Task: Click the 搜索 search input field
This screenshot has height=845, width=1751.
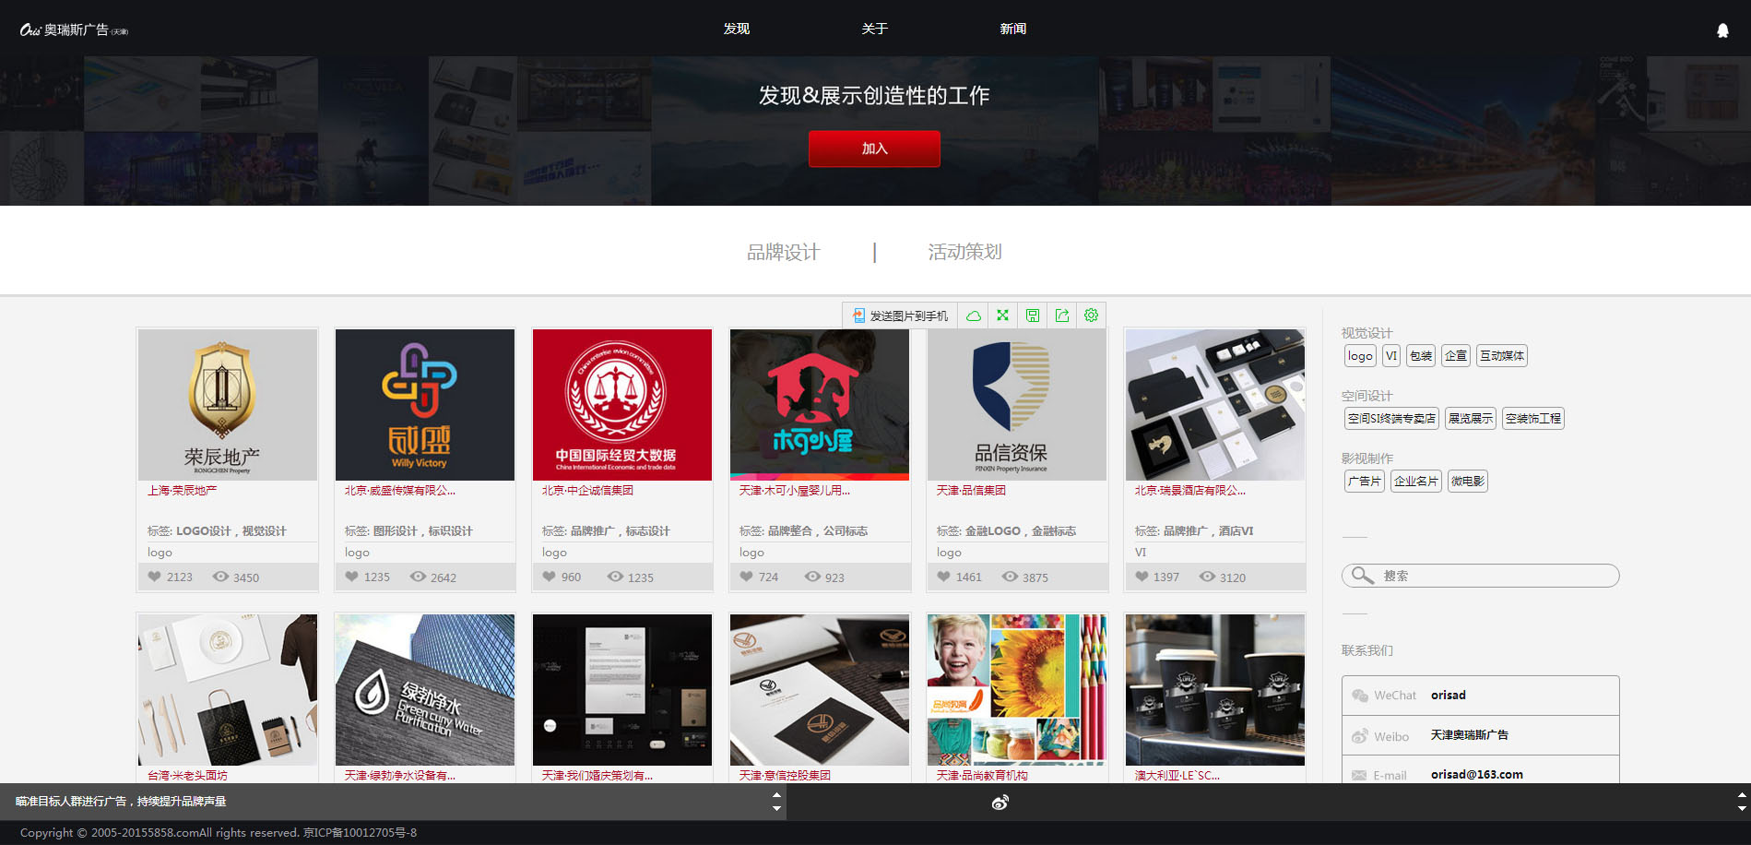Action: click(x=1480, y=576)
